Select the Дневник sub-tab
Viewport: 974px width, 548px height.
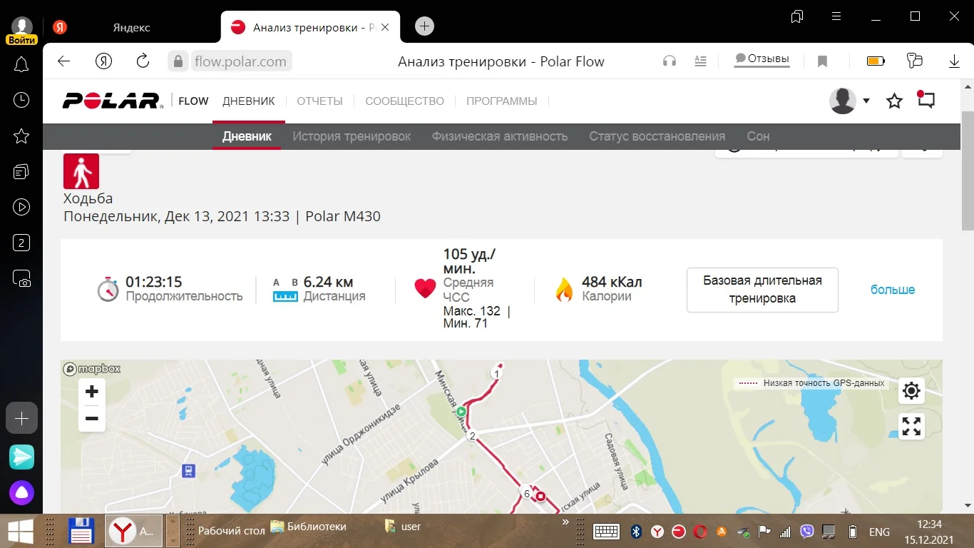click(x=247, y=136)
